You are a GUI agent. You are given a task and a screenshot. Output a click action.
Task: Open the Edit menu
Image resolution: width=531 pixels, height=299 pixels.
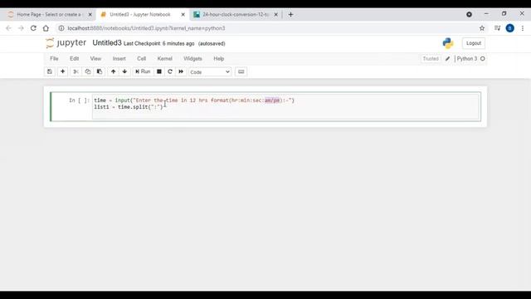[74, 59]
